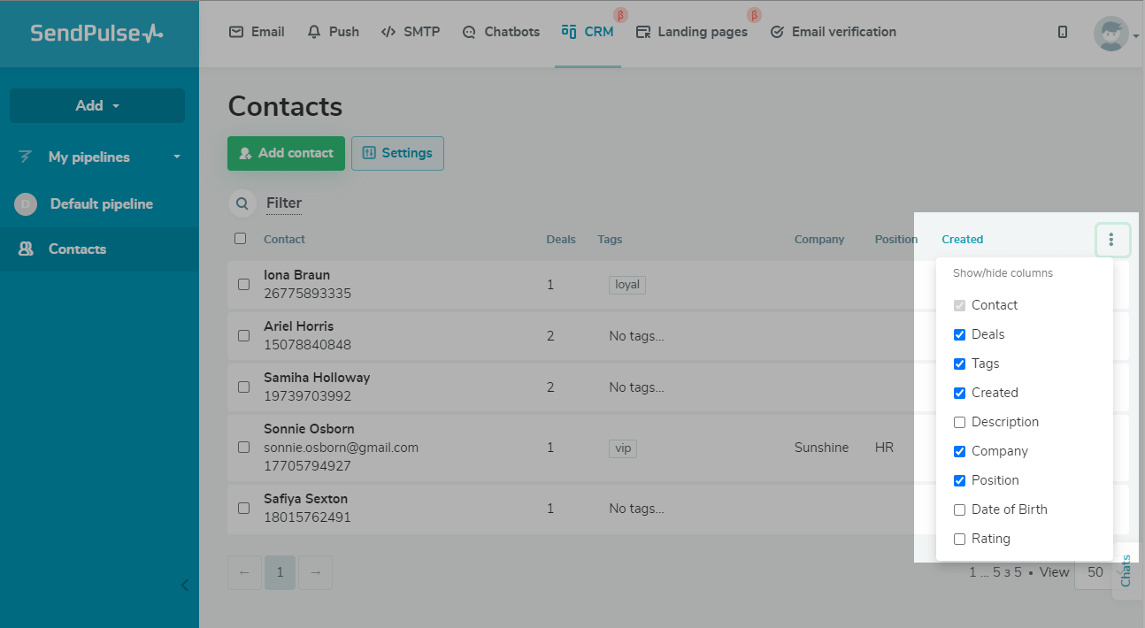Enable the Rating column
Image resolution: width=1145 pixels, height=628 pixels.
pos(959,539)
